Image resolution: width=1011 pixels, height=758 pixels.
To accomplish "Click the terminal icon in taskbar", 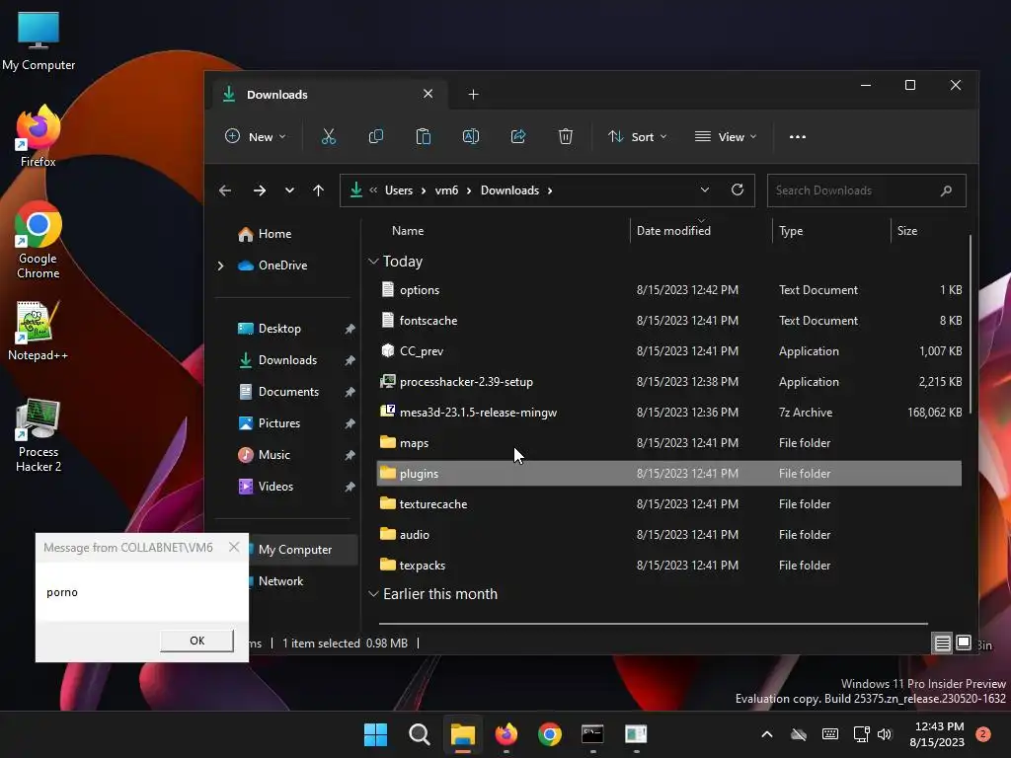I will (x=592, y=734).
